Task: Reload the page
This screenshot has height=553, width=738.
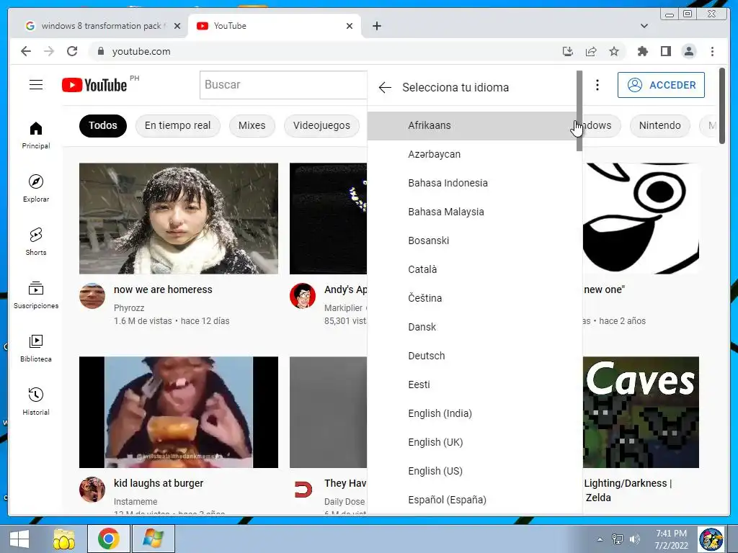Action: [x=72, y=51]
